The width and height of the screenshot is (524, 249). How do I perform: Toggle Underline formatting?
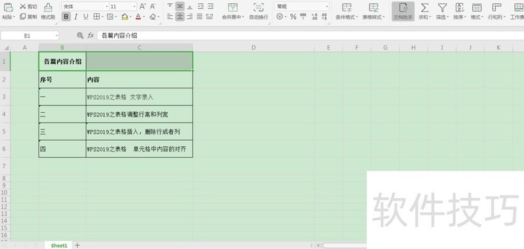coord(86,17)
